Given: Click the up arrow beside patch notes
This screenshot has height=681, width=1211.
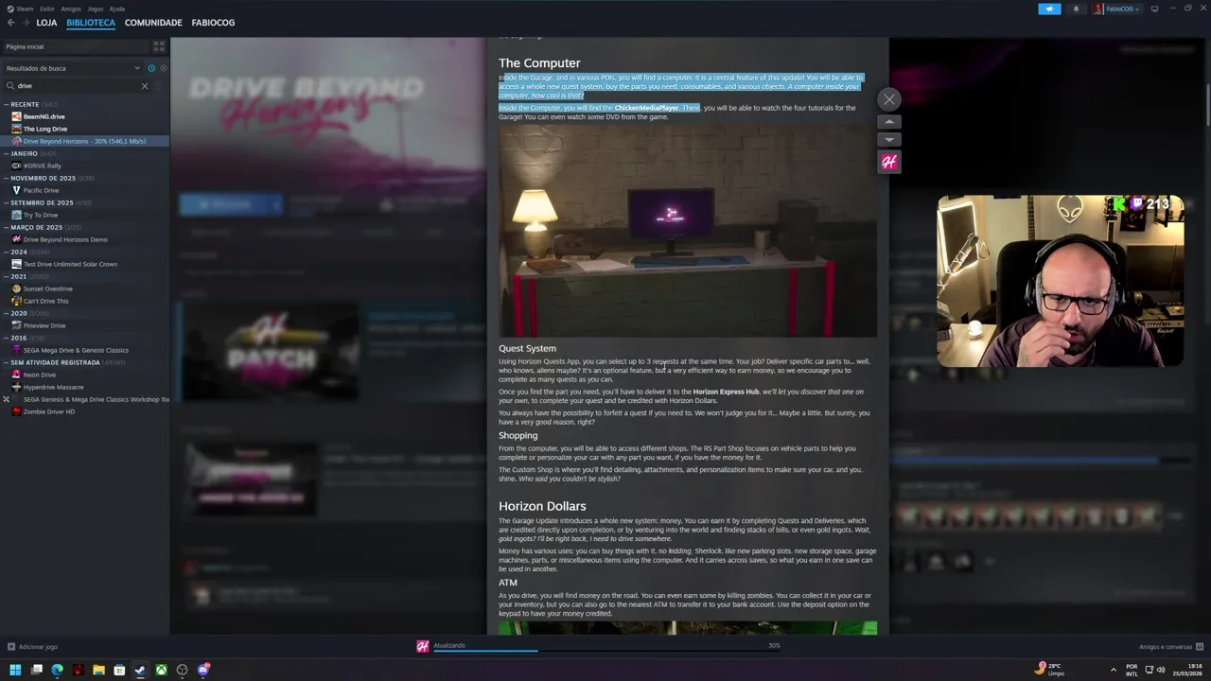Looking at the screenshot, I should coord(888,122).
